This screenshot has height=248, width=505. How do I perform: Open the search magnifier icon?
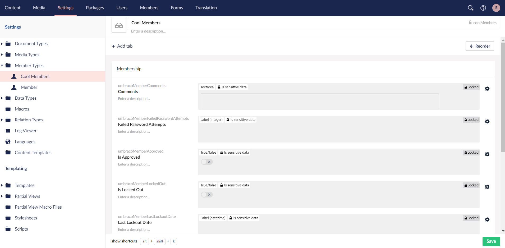click(471, 8)
